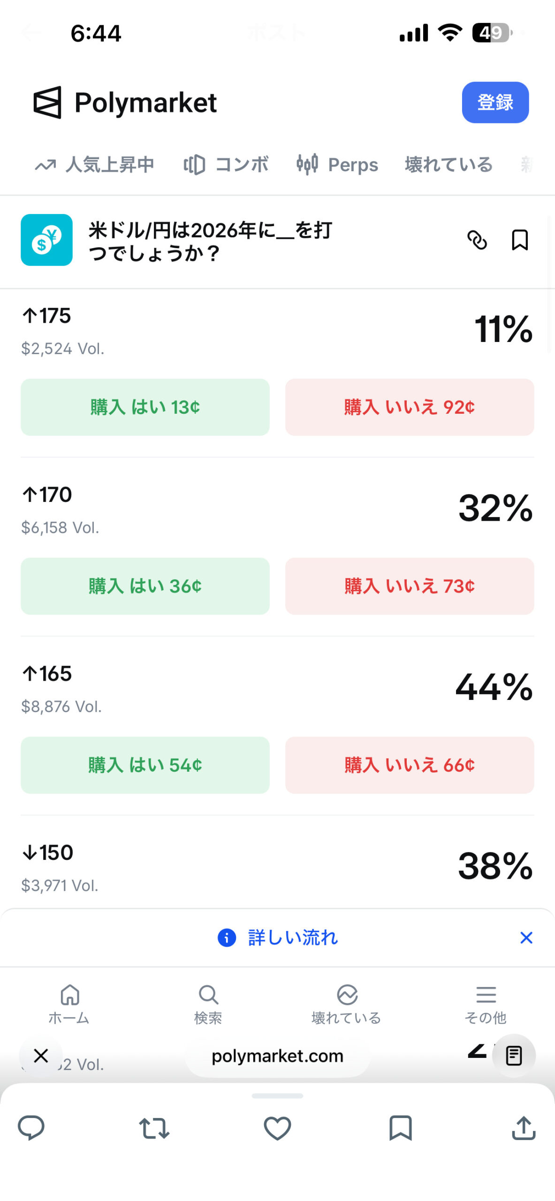Tap the Polymarket logo icon
This screenshot has width=555, height=1201.
point(47,102)
